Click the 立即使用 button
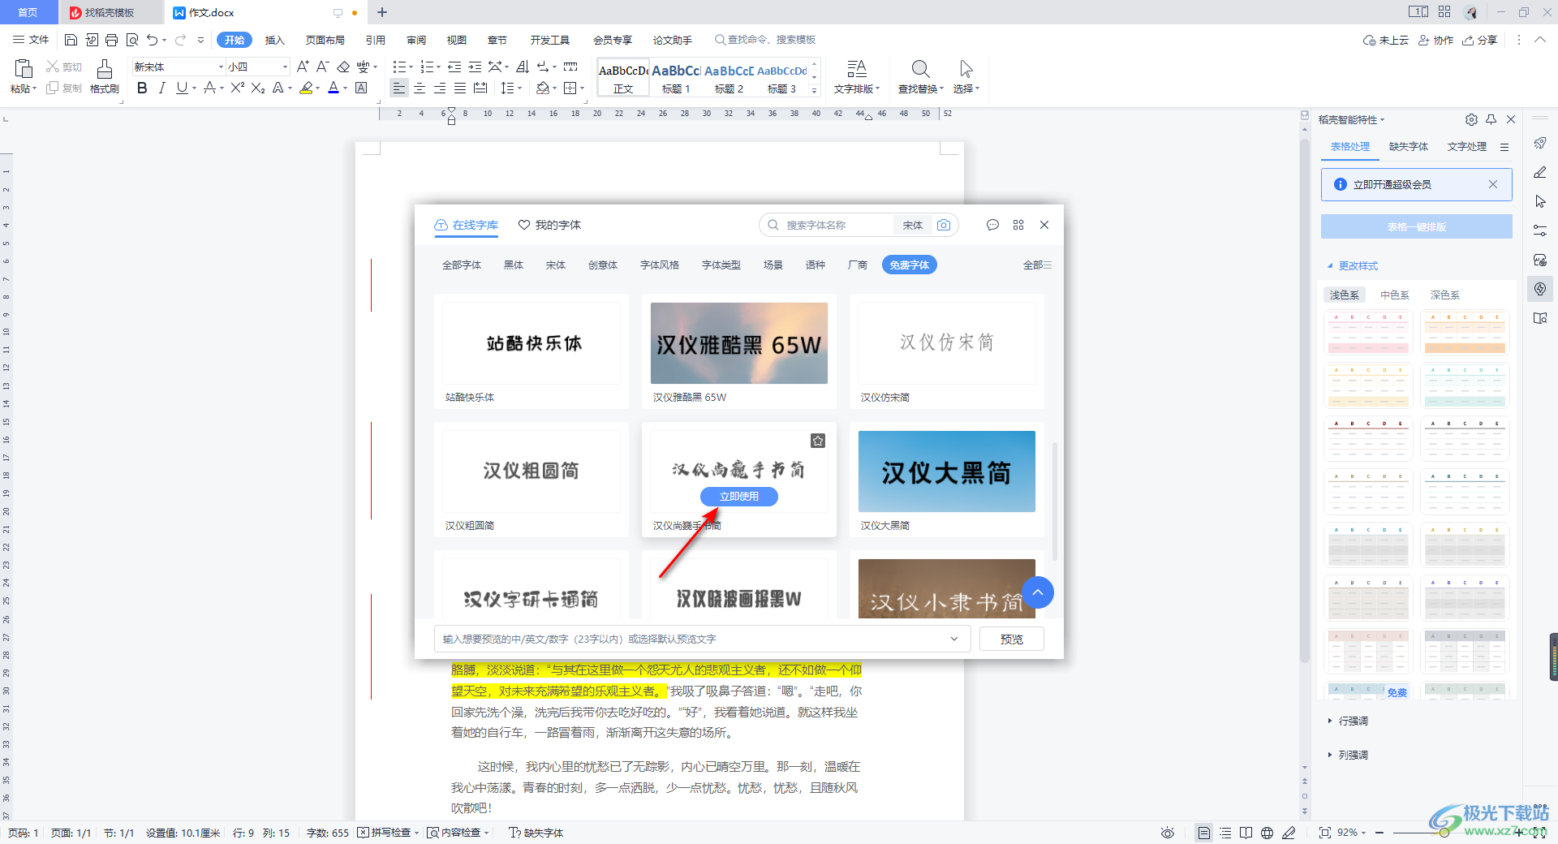Screen dimensions: 1558x844 738,497
